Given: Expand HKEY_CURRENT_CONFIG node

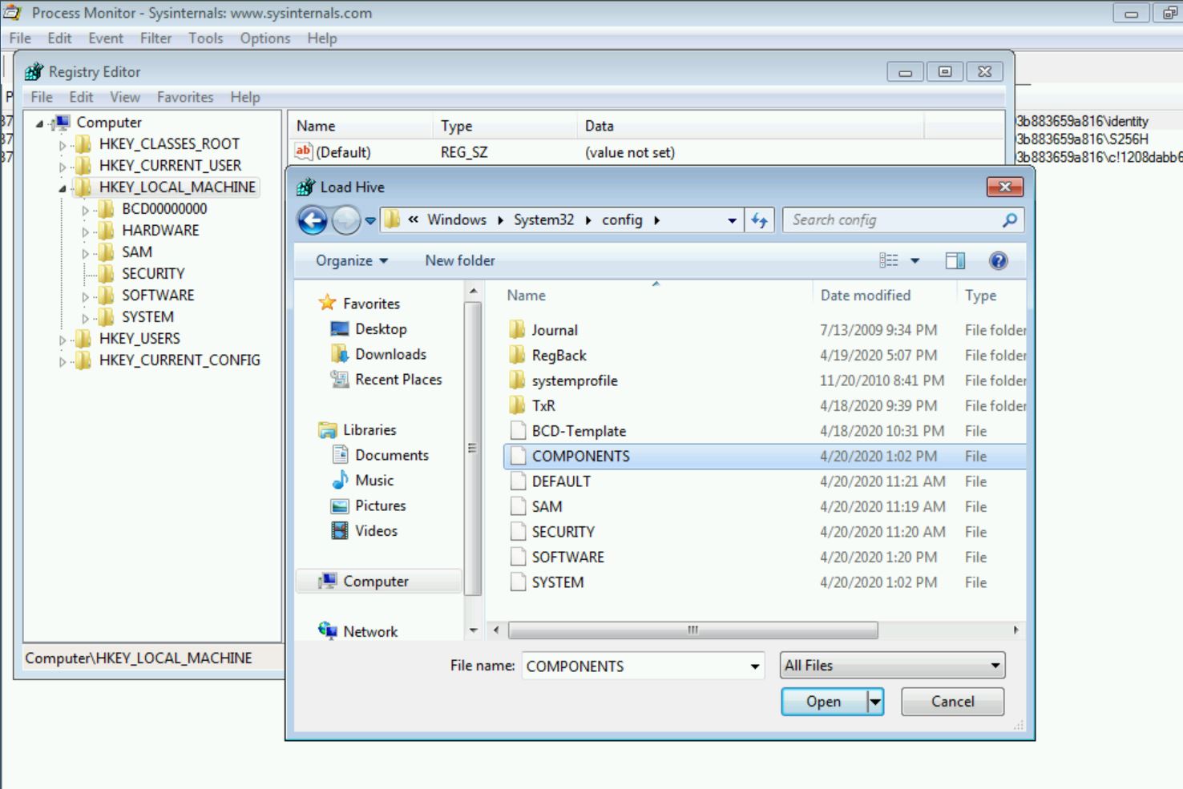Looking at the screenshot, I should pyautogui.click(x=63, y=361).
